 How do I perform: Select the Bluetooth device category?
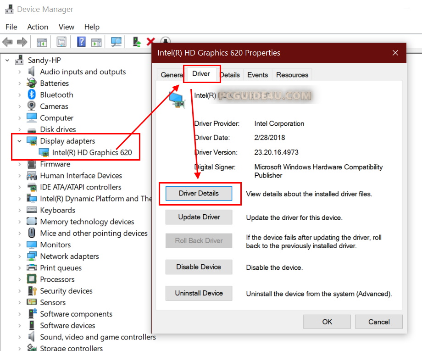click(x=56, y=95)
